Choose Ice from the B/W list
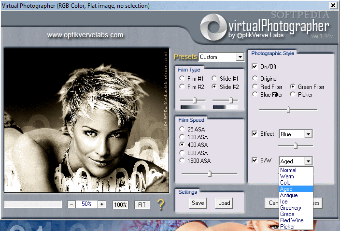This screenshot has width=340, height=231. (296, 202)
